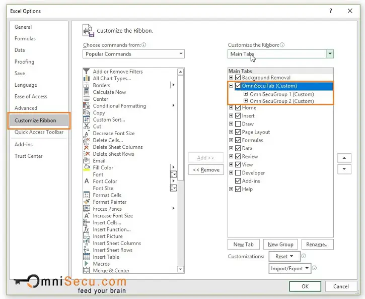Screen dimensions: 365x299
Task: Expand the Insert tab node
Action: pyautogui.click(x=231, y=115)
